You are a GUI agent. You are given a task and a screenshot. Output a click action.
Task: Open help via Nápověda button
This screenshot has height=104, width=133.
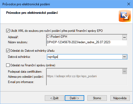point(120,98)
